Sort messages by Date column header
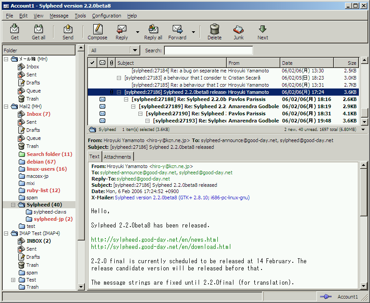Viewport: 370px width, 303px height. pos(307,63)
